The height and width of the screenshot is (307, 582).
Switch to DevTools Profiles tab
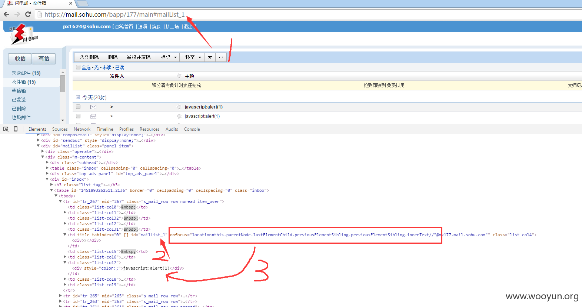point(126,129)
